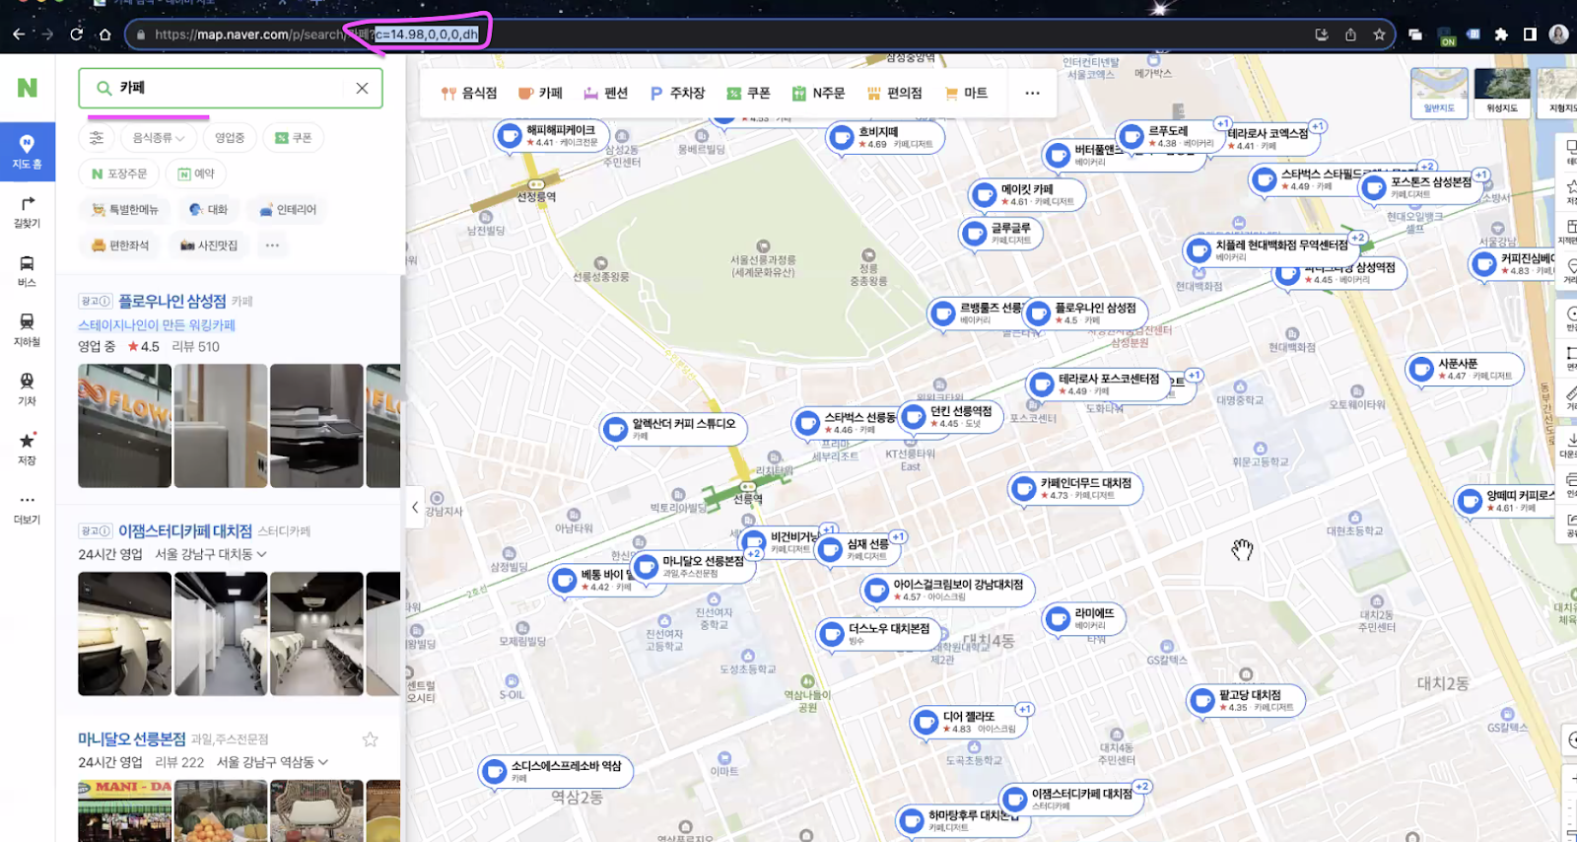
Task: Select the 주차장 category tab
Action: click(x=677, y=93)
